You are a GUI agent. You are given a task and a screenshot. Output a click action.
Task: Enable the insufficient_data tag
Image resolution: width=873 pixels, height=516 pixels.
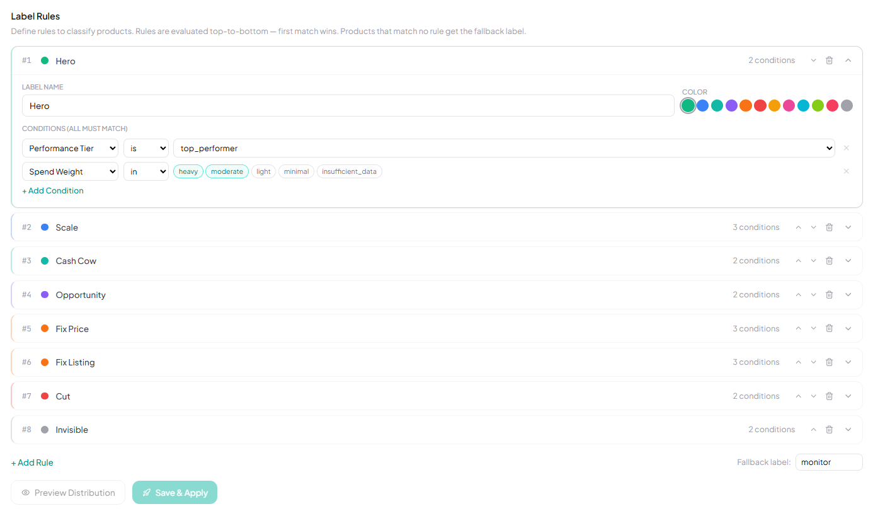(349, 171)
